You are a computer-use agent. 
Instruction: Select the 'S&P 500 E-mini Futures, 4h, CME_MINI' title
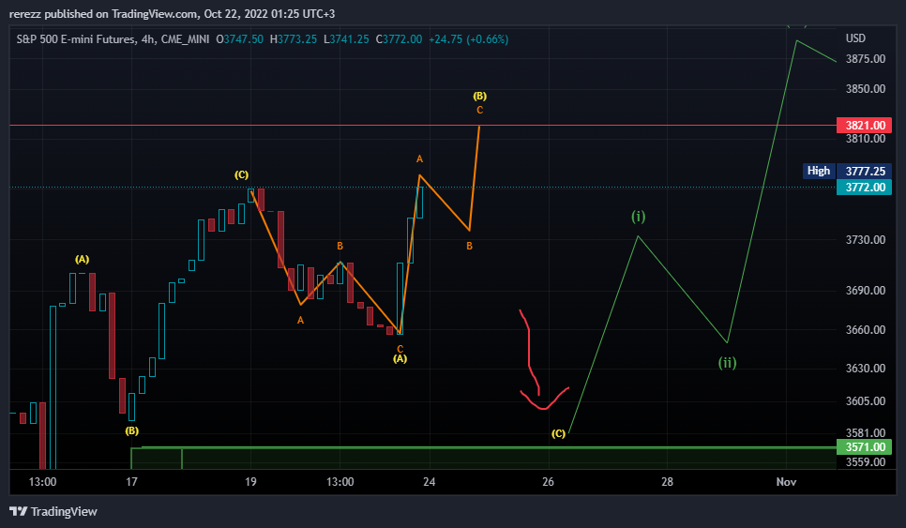[x=113, y=39]
